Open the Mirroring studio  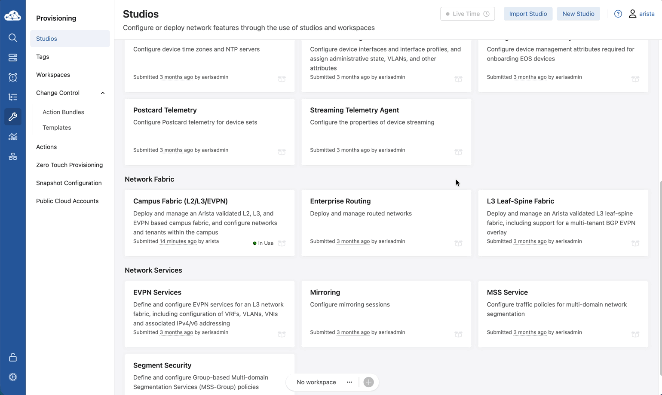(386, 314)
